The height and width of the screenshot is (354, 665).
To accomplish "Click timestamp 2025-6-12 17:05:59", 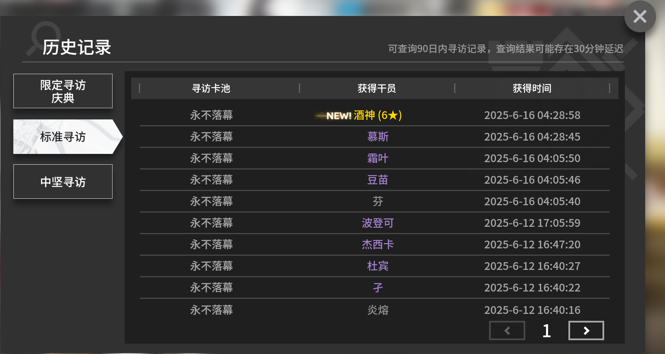I will click(x=532, y=223).
